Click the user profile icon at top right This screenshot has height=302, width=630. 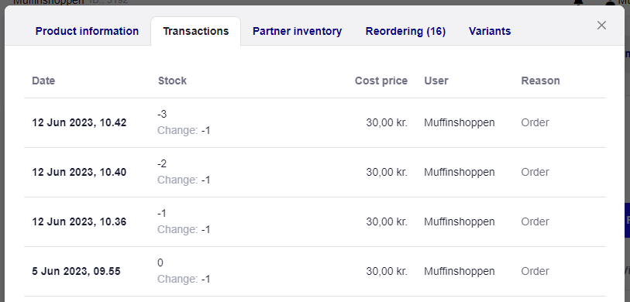point(610,2)
